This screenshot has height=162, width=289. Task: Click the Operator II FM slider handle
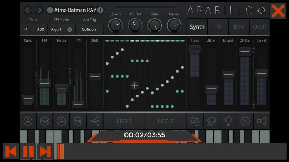[x=78, y=105]
